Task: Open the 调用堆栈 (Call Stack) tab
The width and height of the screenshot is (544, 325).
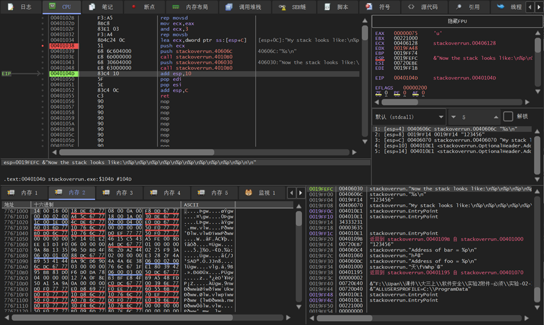Action: coord(244,7)
